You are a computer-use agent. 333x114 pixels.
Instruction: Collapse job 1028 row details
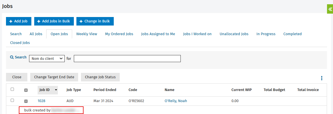click(26, 101)
